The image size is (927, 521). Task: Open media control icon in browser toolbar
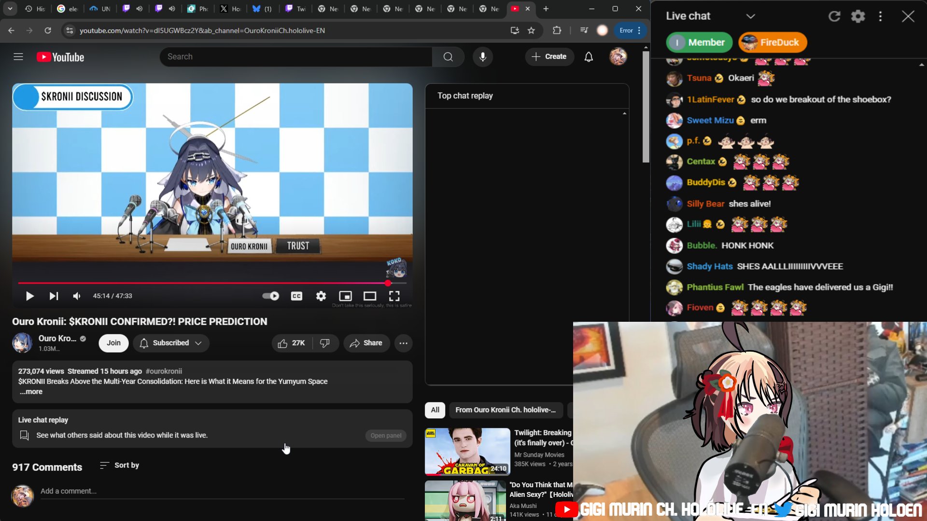[584, 30]
